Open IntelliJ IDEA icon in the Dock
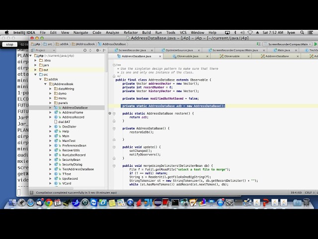Viewport: 318px width, 239px height. [148, 203]
